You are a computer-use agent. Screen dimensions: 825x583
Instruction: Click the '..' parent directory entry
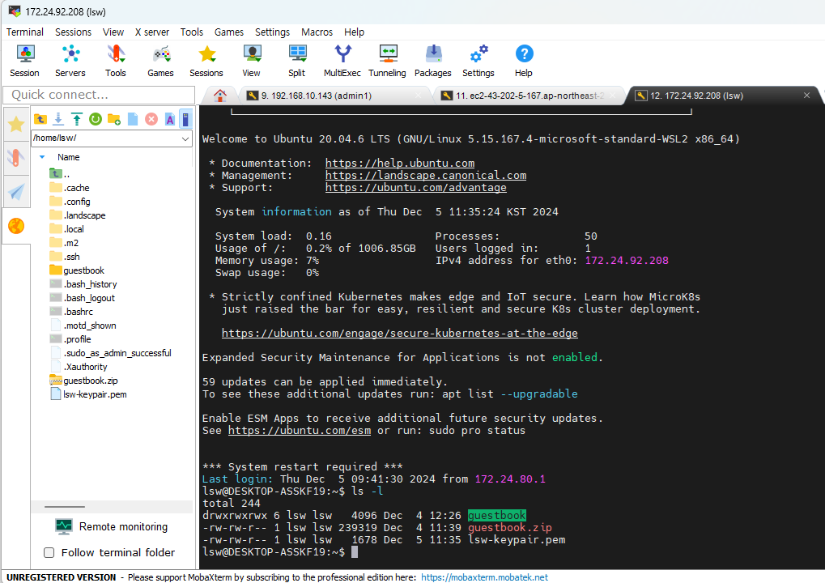59,174
